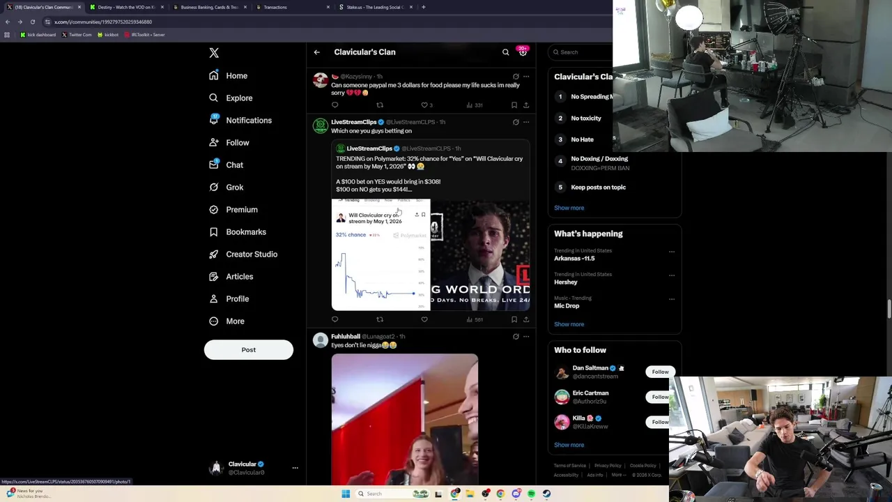Screen dimensions: 892x502
Task: Open more options on Kozysinny post
Action: coord(526,76)
